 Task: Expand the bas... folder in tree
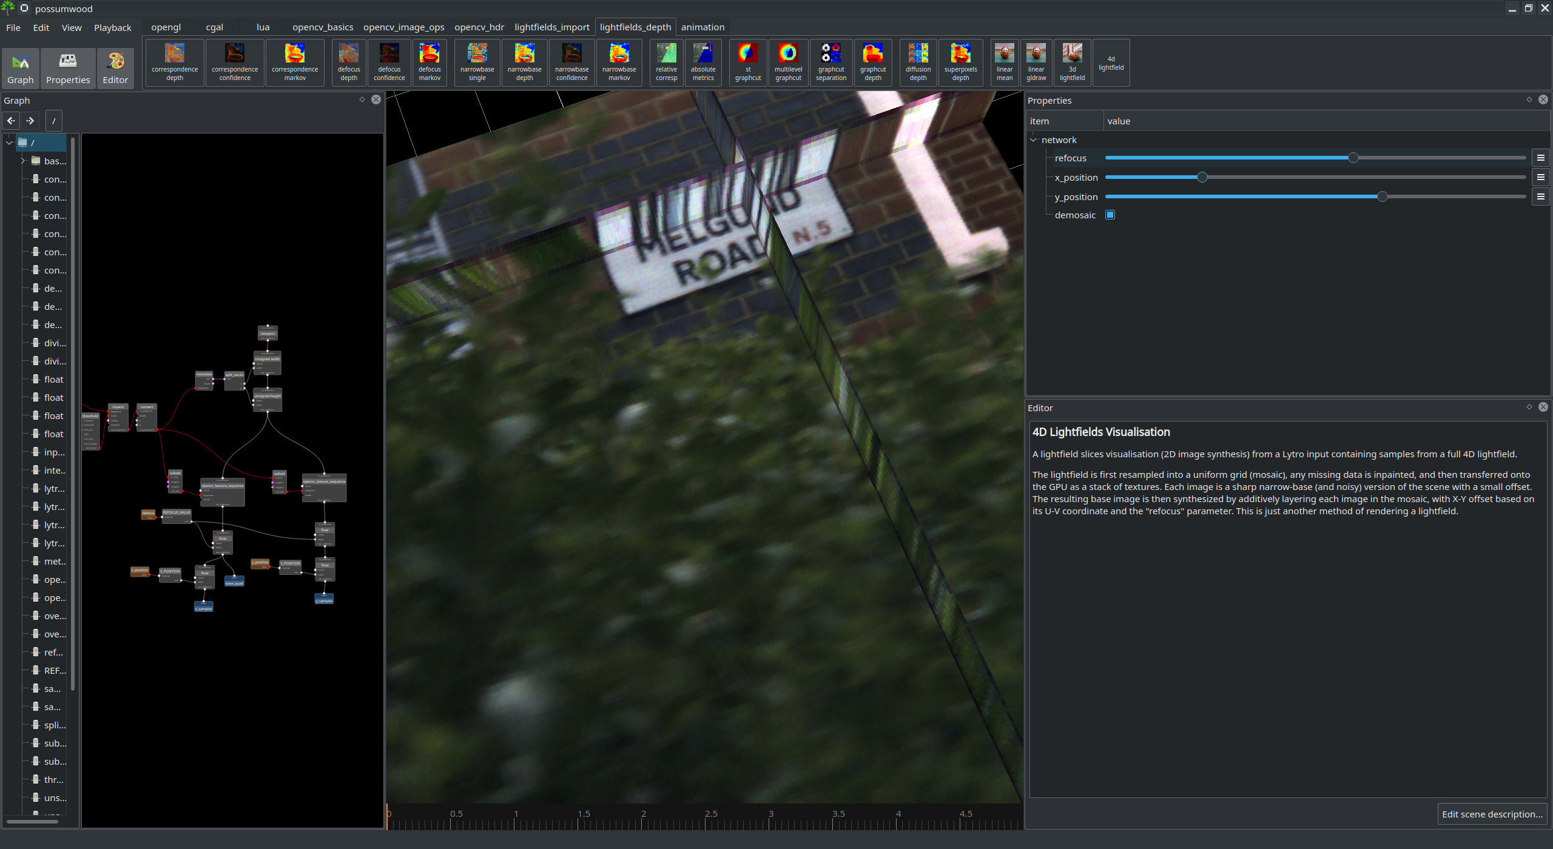[x=22, y=161]
